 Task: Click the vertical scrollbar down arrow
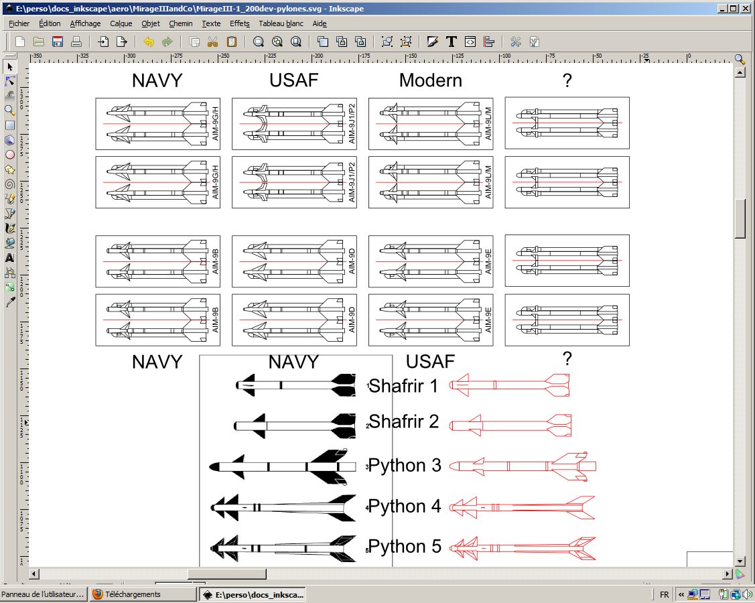[x=740, y=561]
